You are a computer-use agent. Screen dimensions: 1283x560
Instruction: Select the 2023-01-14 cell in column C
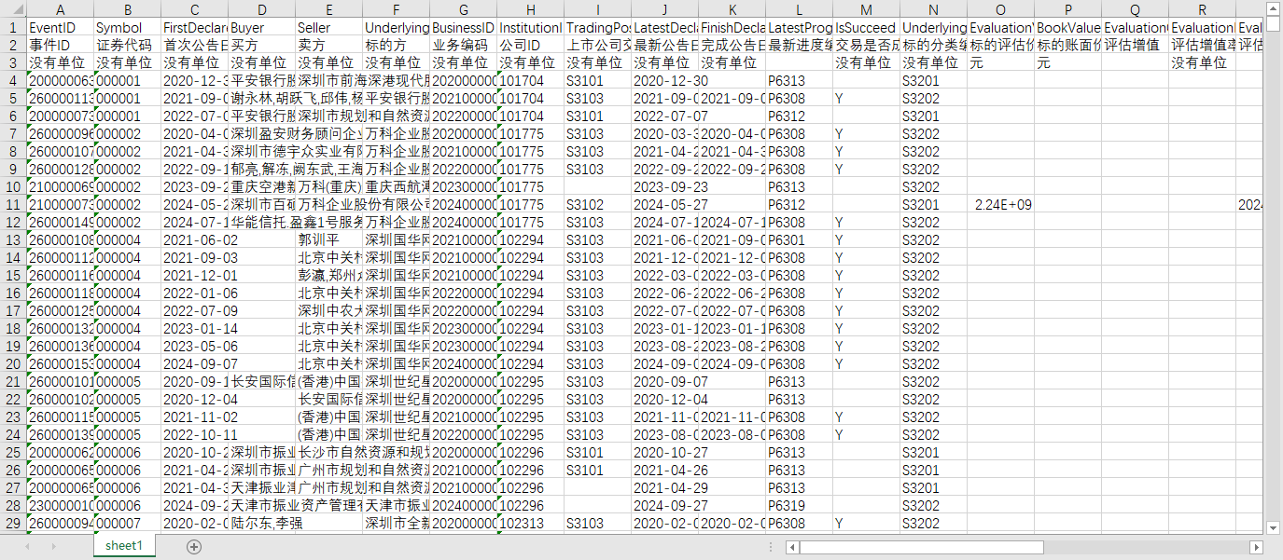coord(194,328)
